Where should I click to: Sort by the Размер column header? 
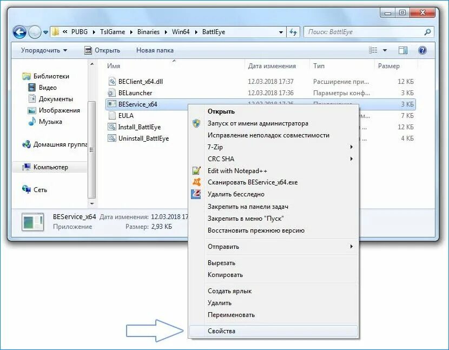[x=388, y=66]
